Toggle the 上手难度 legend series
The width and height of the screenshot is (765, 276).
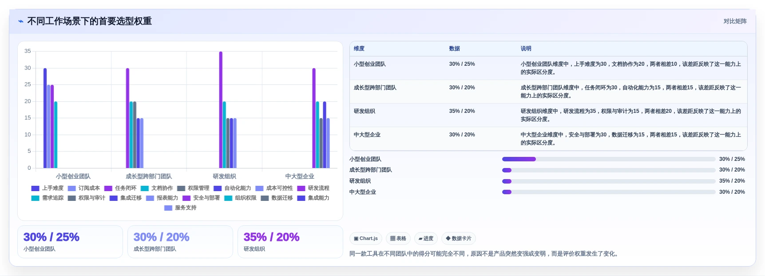pos(48,188)
